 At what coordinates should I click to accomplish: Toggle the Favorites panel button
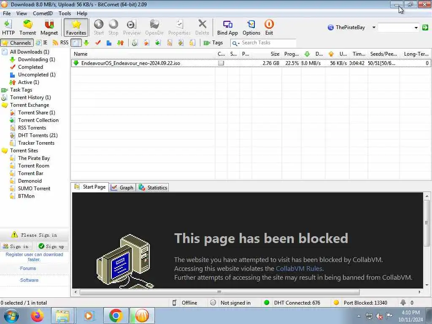(76, 27)
